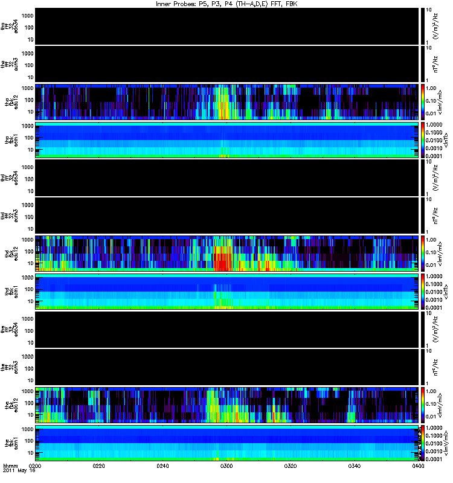The image size is (453, 483).
Task: Select the 0240 time axis tick label
Action: coord(162,465)
